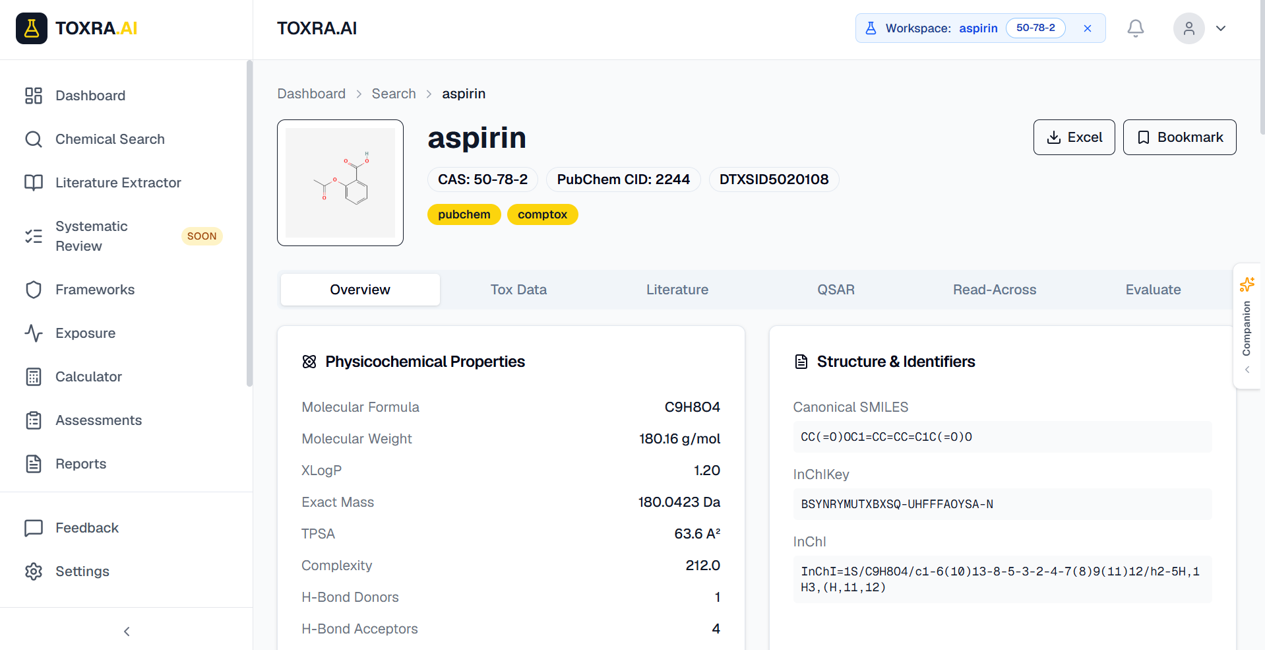1265x650 pixels.
Task: Click the DTXSID5020108 chip
Action: [774, 179]
